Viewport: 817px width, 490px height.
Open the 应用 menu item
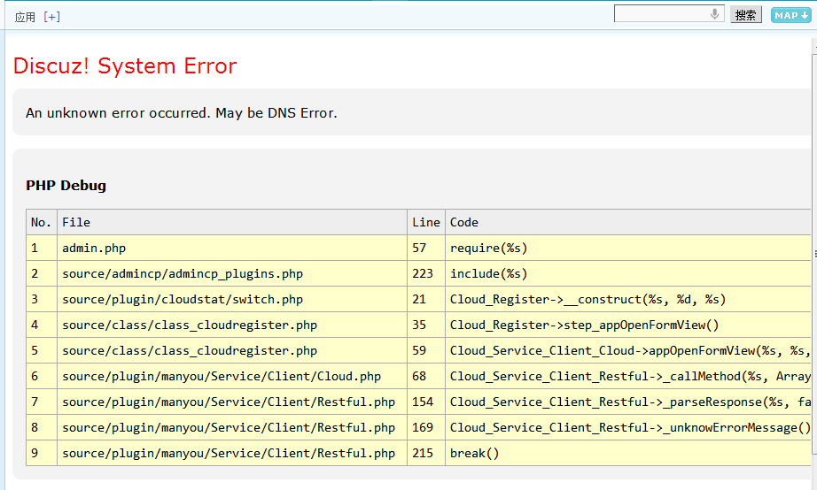coord(25,17)
